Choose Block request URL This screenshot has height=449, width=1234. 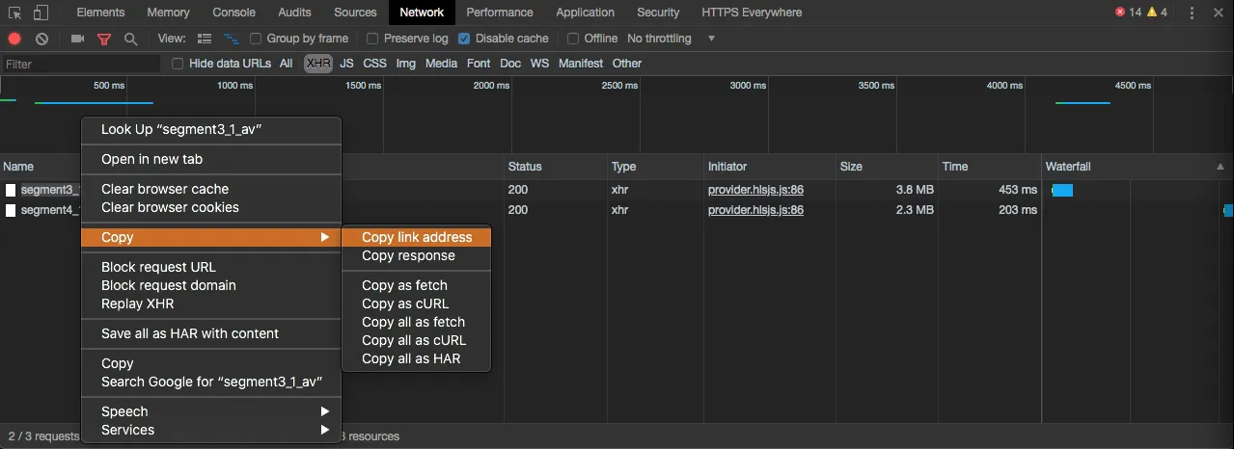(211, 267)
